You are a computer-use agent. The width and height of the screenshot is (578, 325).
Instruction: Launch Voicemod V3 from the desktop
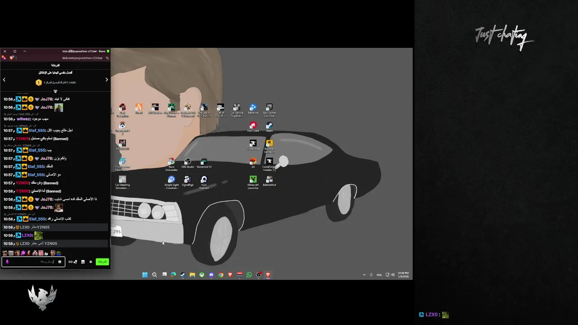tap(204, 163)
